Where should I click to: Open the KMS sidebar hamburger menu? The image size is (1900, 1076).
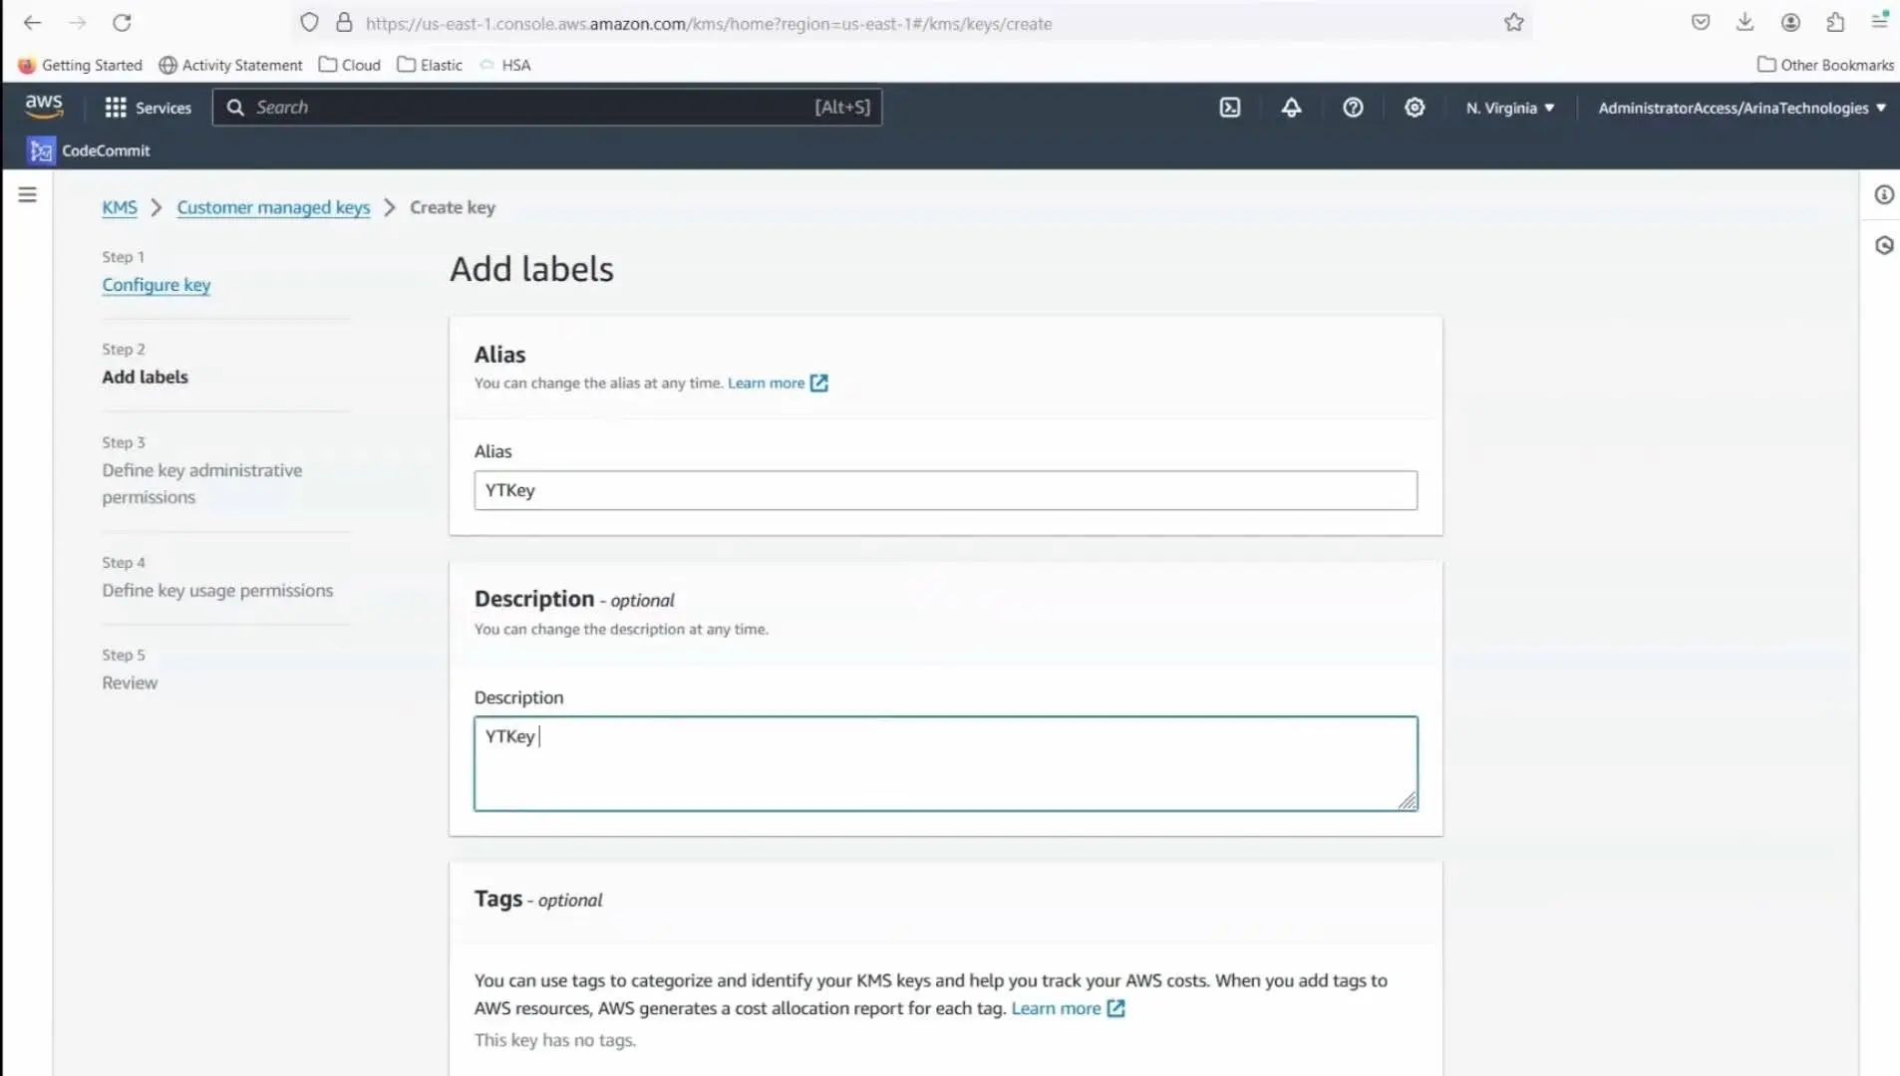[x=27, y=194]
